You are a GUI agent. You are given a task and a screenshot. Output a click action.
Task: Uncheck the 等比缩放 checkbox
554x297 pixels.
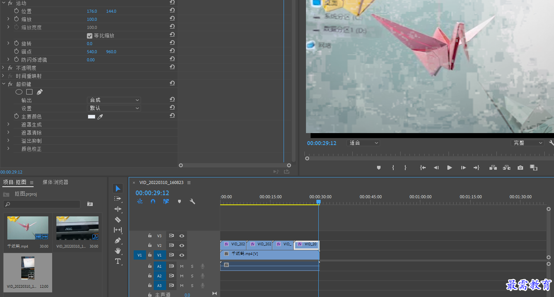click(90, 35)
